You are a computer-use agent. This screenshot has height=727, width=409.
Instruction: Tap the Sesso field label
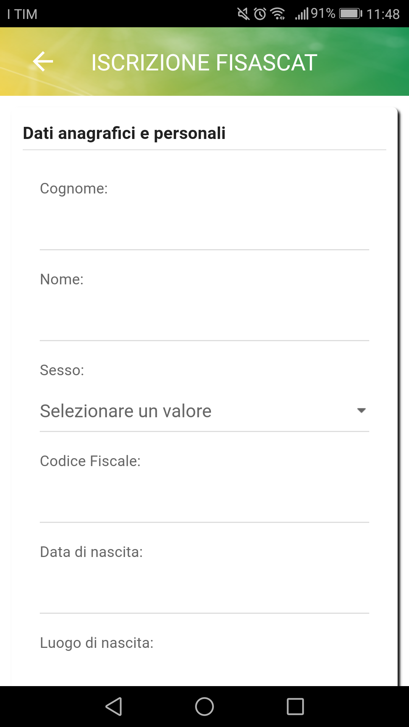[62, 370]
